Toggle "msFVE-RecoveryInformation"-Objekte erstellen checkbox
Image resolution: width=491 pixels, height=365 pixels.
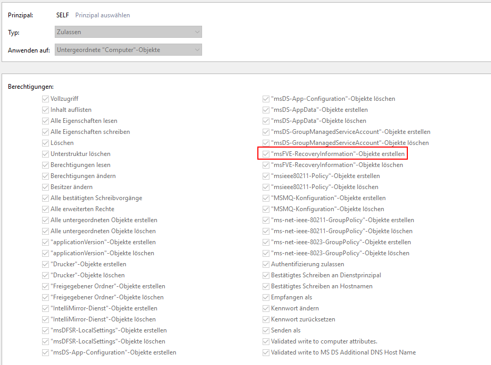266,154
